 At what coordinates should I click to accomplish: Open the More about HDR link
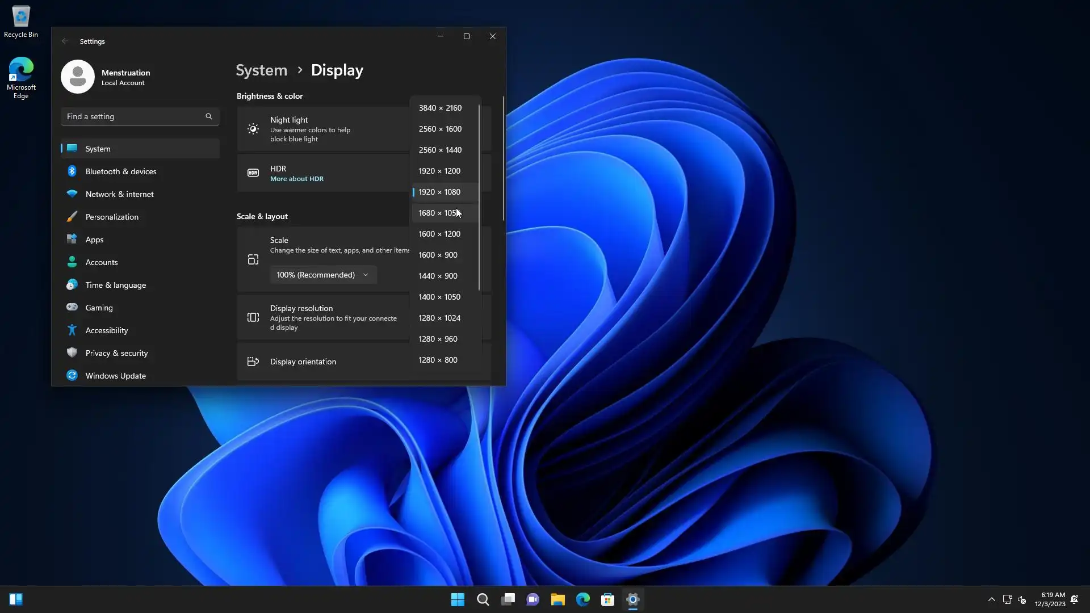tap(296, 179)
